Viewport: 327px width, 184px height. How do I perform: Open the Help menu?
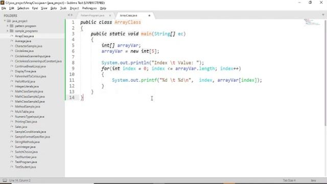[103, 8]
